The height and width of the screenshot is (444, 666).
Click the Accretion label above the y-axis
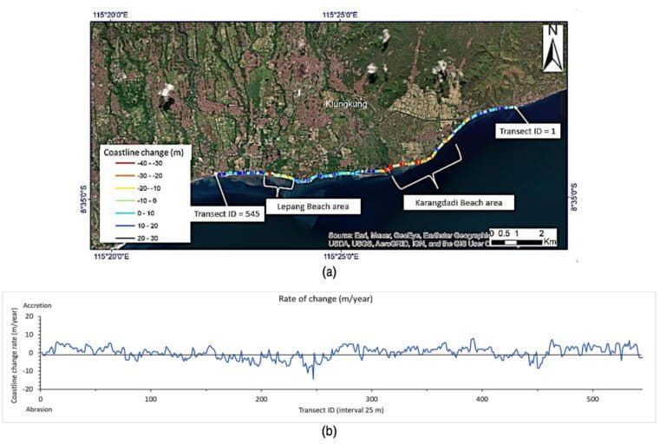[37, 305]
